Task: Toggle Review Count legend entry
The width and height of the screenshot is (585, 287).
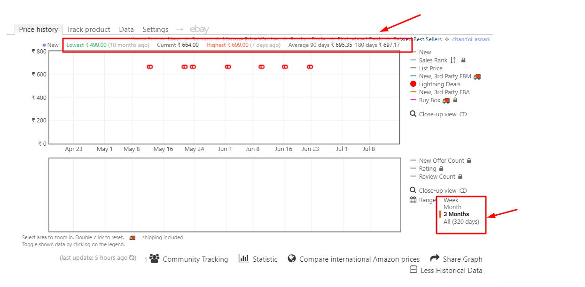Action: click(437, 177)
